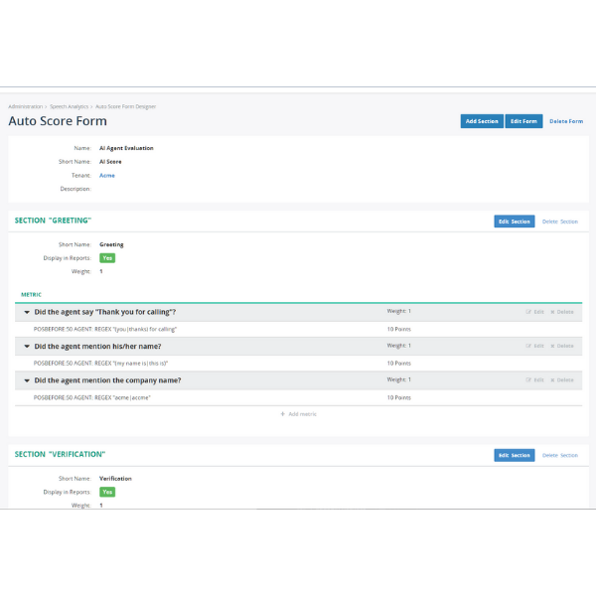
Task: Select "Did the agent say Thank you for calling" text
Action: pyautogui.click(x=105, y=312)
